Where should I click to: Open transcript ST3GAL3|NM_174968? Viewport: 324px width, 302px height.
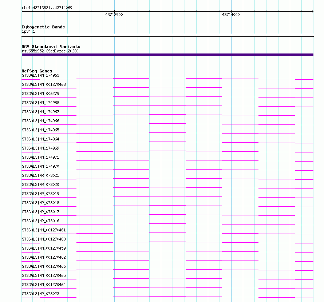(40, 103)
